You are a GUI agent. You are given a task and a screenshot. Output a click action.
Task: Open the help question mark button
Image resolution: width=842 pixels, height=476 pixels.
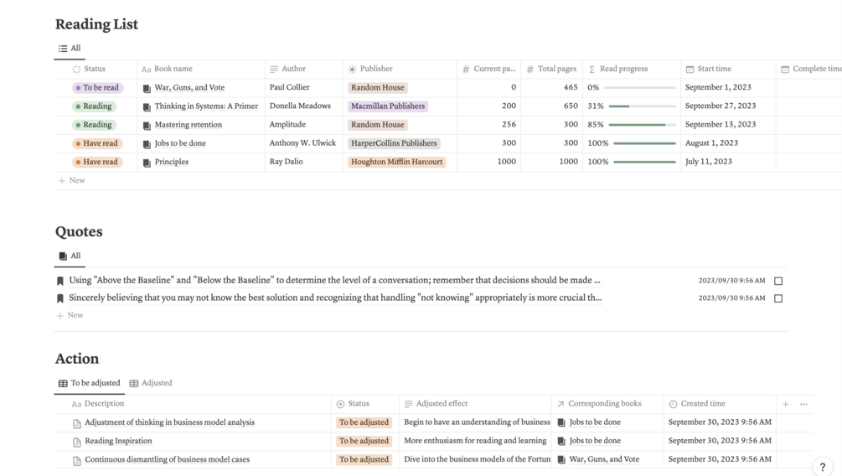point(822,467)
